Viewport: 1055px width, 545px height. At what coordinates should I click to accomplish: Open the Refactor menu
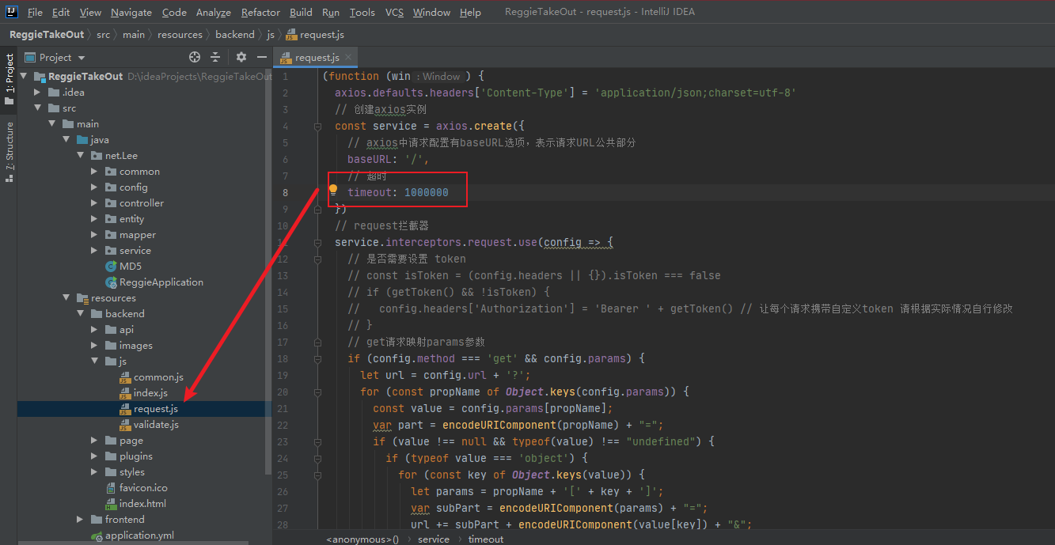pos(260,12)
